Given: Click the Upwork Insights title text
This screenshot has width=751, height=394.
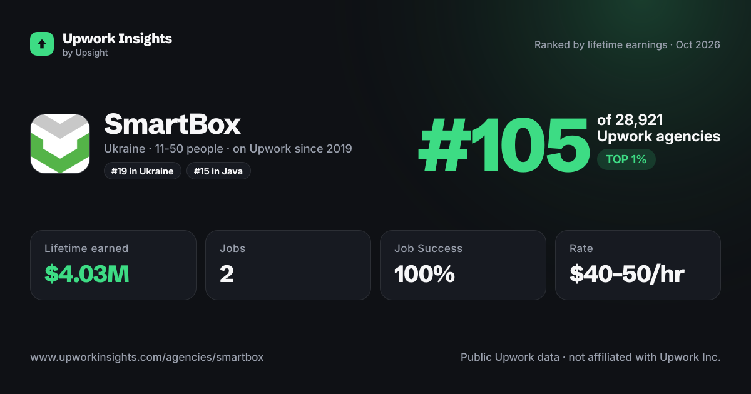Looking at the screenshot, I should [117, 39].
